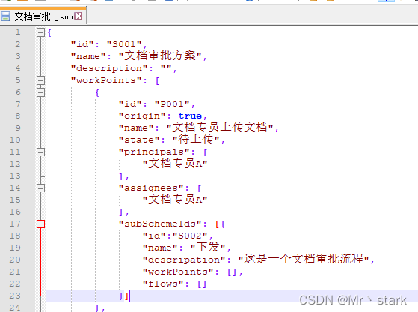This screenshot has width=418, height=312.
Task: Click the "flows" key on line 22
Action: pyautogui.click(x=163, y=284)
